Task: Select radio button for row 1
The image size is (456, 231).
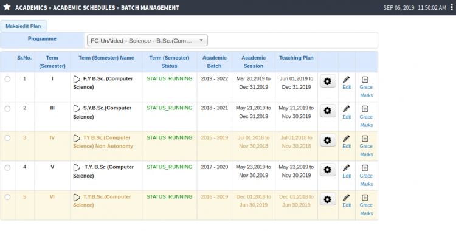Action: click(x=7, y=79)
